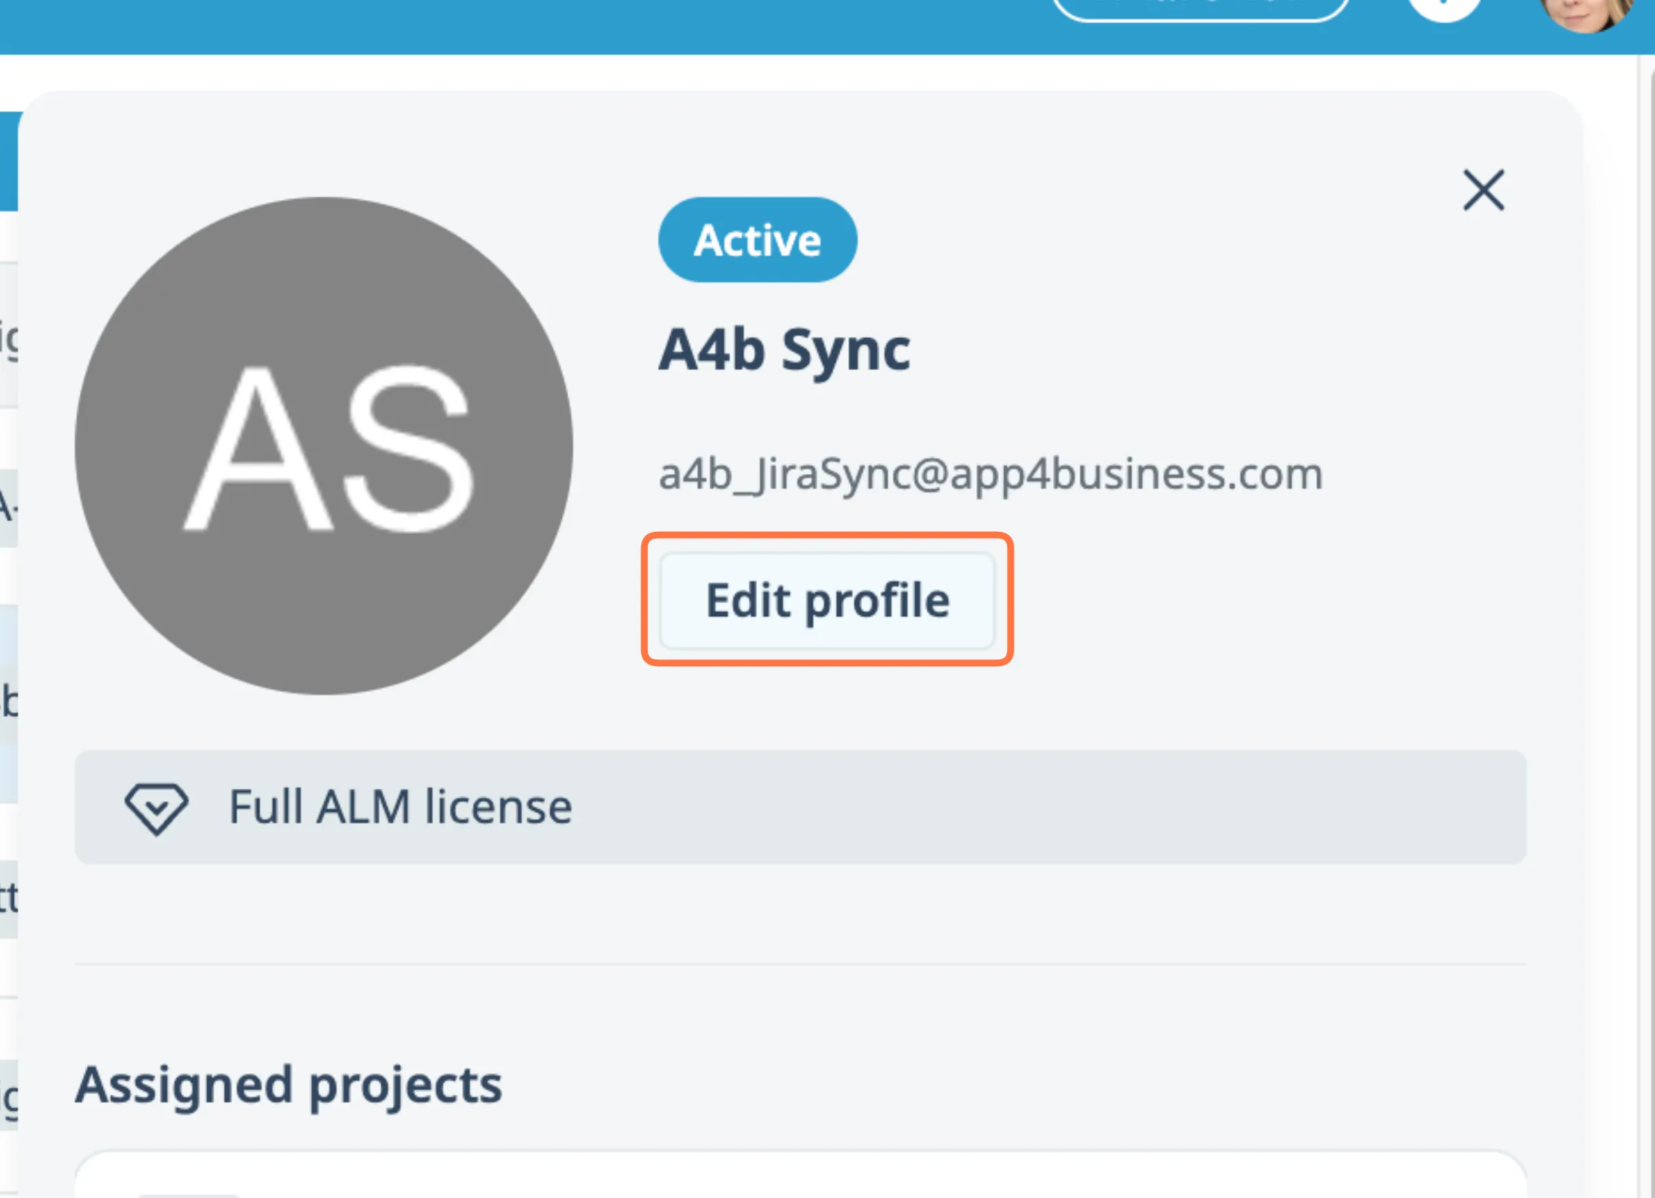Click the a4b_JiraSync email address
1655x1198 pixels.
(989, 474)
